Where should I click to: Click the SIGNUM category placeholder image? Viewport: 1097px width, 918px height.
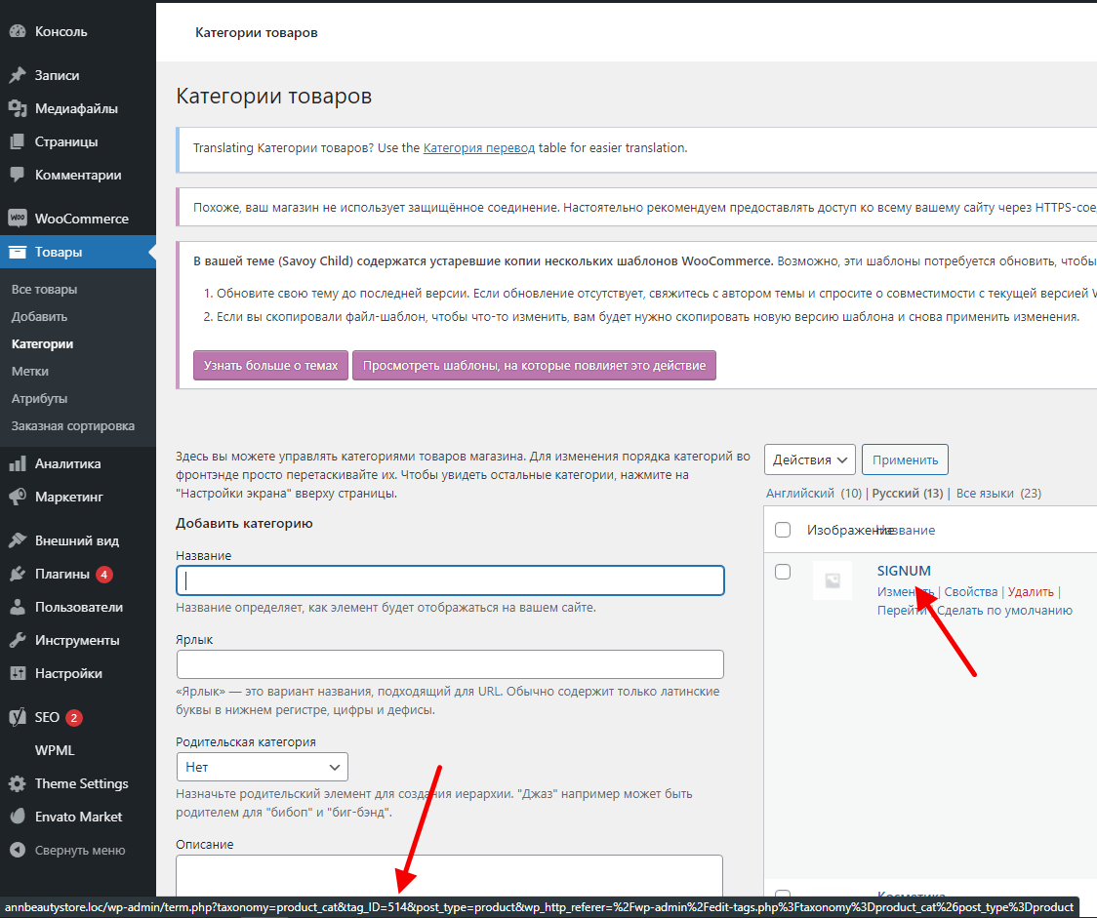[833, 580]
